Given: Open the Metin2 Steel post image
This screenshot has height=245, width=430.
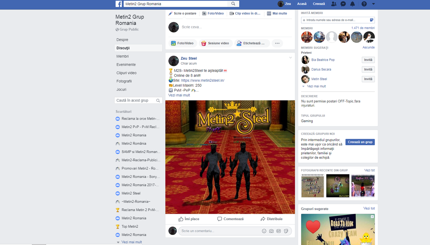Looking at the screenshot, I should (x=230, y=157).
